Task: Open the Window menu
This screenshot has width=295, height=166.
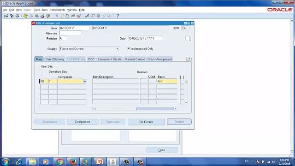Action: pyautogui.click(x=72, y=10)
